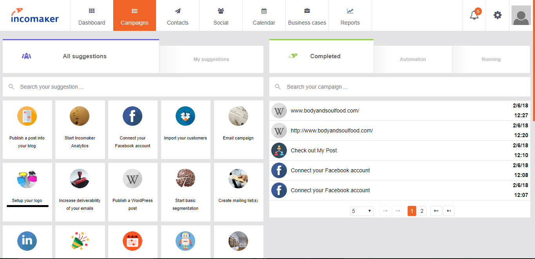
Task: Switch to the My suggestions tab
Action: coord(211,59)
